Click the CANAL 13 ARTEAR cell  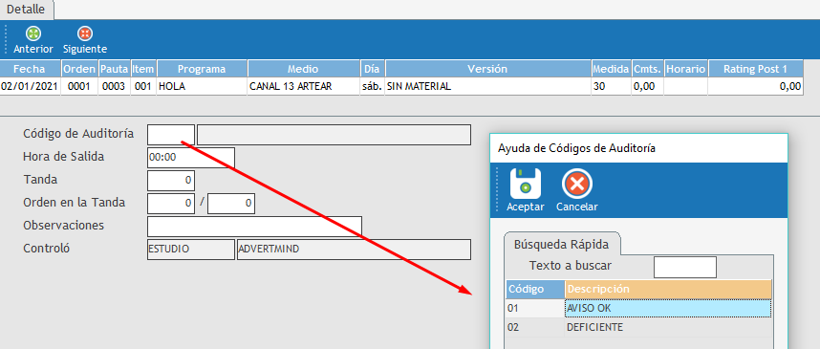click(303, 86)
